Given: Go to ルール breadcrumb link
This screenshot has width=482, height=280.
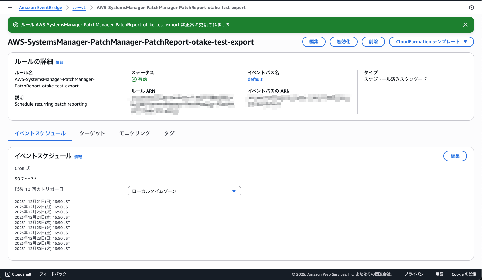Looking at the screenshot, I should coord(79,8).
